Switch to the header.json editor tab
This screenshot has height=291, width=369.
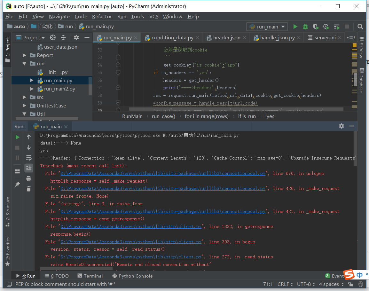[x=226, y=38]
